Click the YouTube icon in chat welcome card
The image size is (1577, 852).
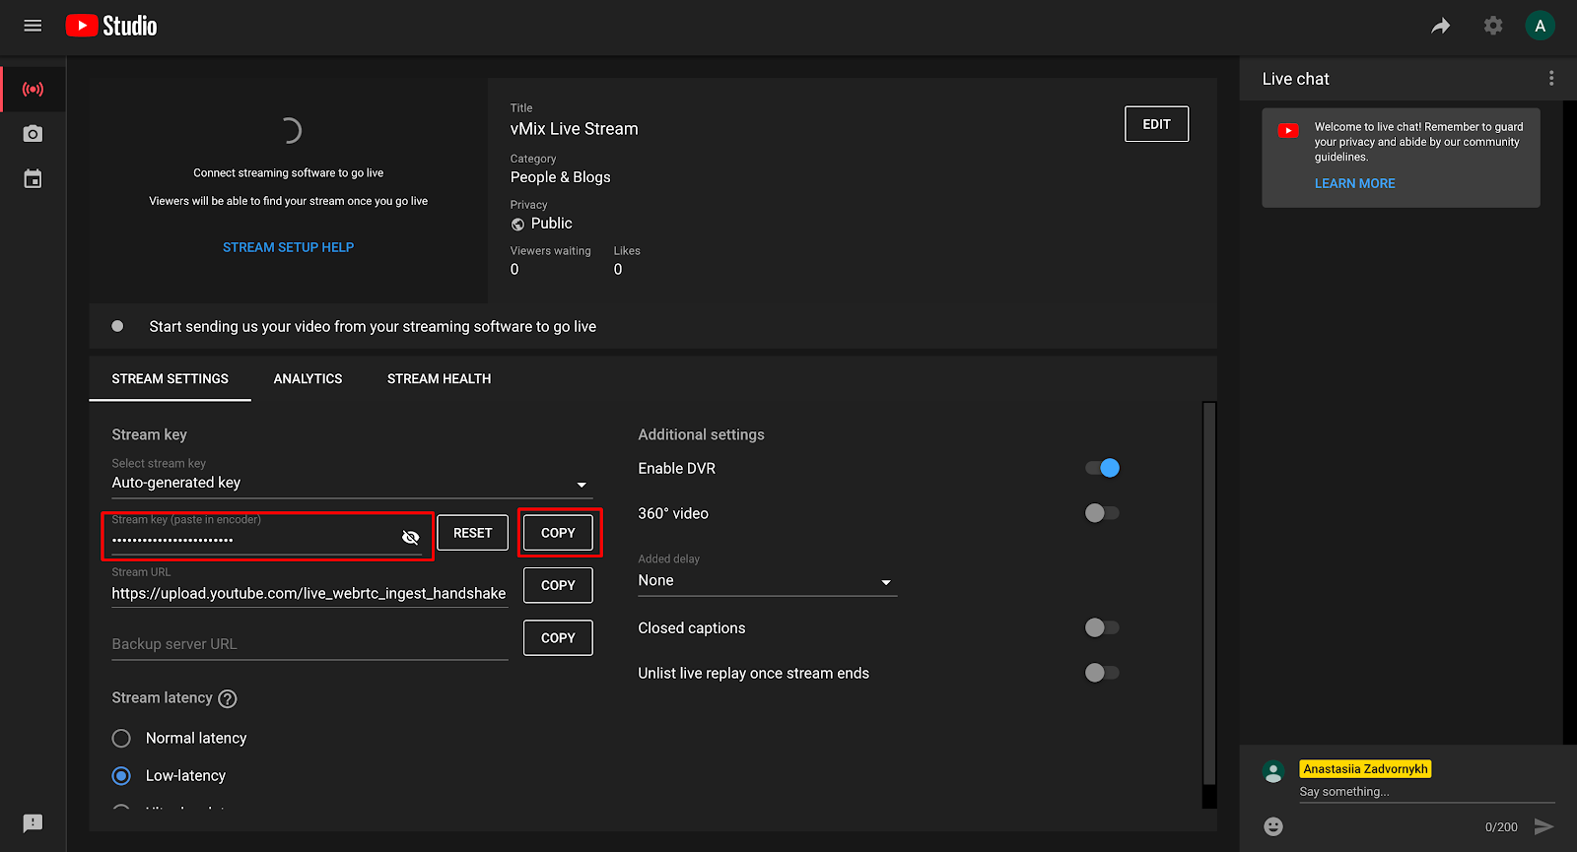click(1288, 130)
